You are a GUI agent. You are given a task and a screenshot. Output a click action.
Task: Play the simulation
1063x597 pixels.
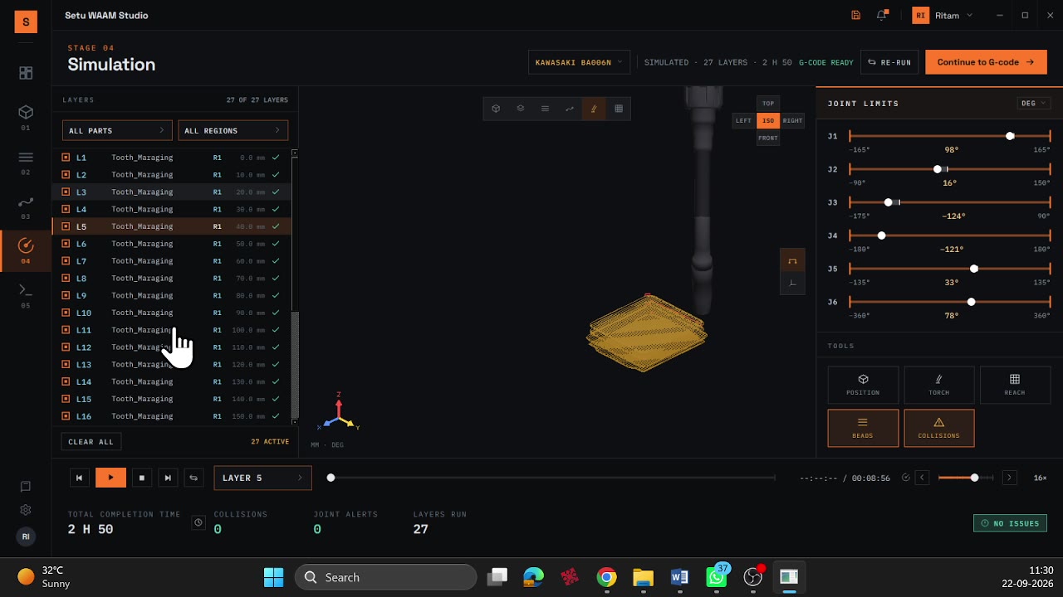point(110,478)
